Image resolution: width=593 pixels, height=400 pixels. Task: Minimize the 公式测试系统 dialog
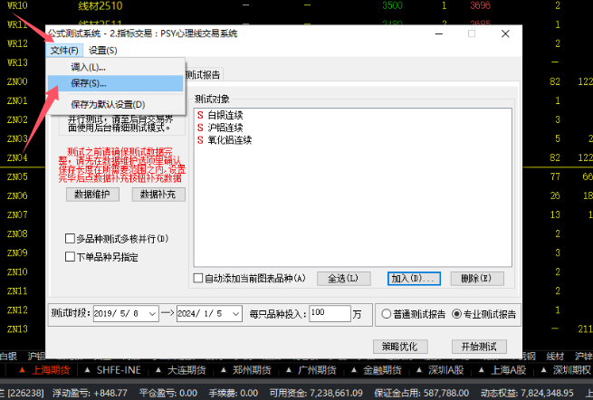click(439, 33)
